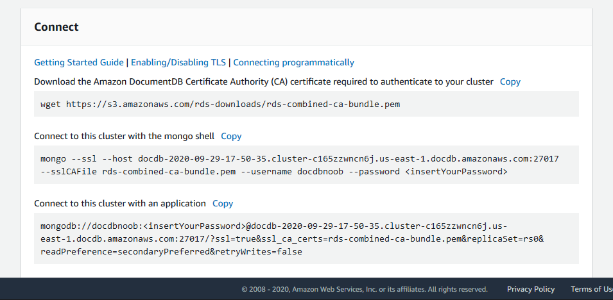Click the 'Connect to this cluster with an application' label
Viewport: 613px width, 300px height.
coord(120,203)
